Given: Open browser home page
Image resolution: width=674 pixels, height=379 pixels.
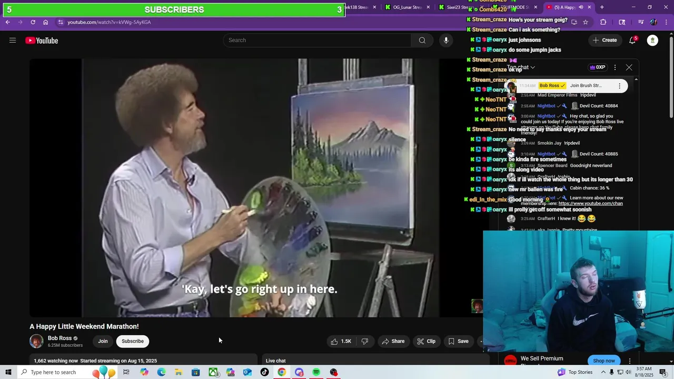Looking at the screenshot, I should pyautogui.click(x=45, y=22).
